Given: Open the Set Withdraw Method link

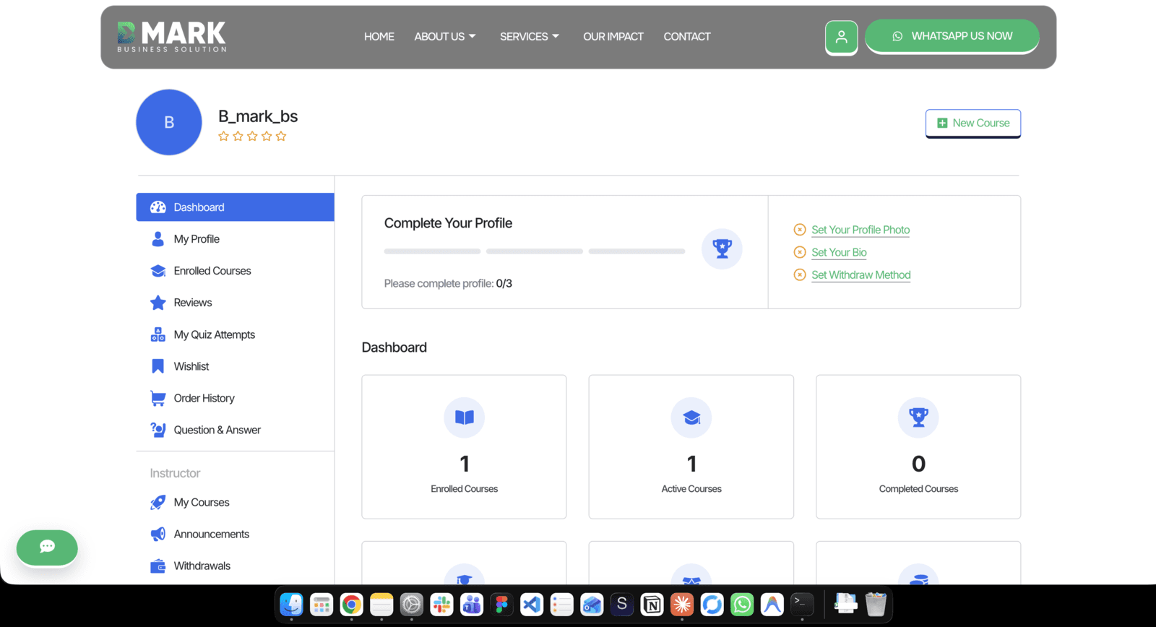Looking at the screenshot, I should click(861, 275).
